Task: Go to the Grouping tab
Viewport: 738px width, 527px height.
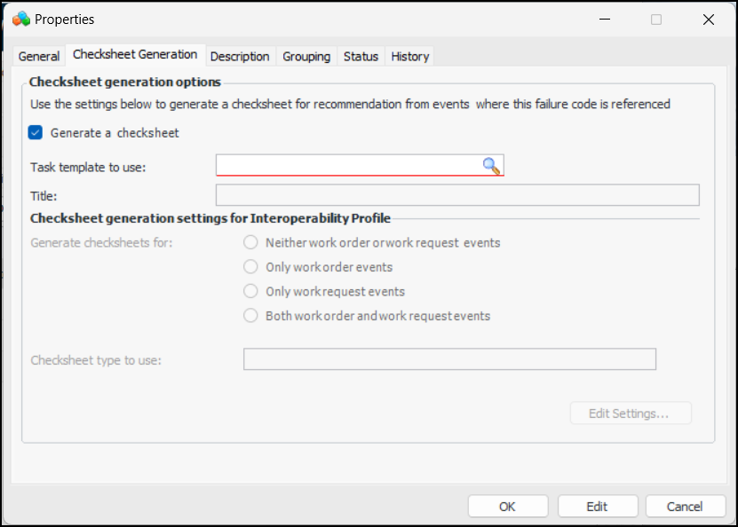Action: point(306,56)
